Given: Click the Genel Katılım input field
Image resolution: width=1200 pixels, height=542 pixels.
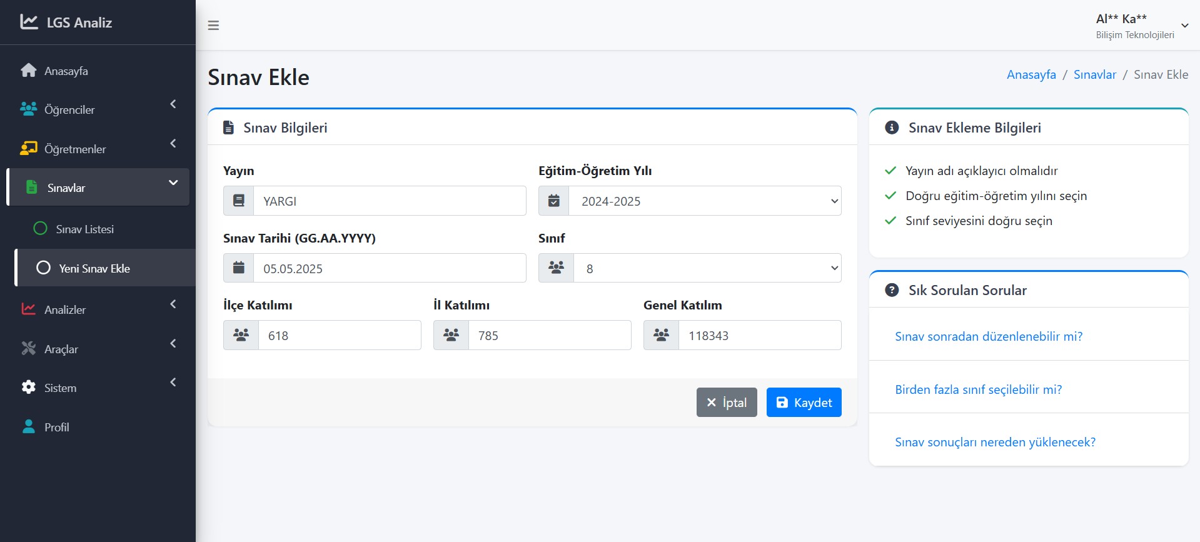Looking at the screenshot, I should [x=759, y=336].
